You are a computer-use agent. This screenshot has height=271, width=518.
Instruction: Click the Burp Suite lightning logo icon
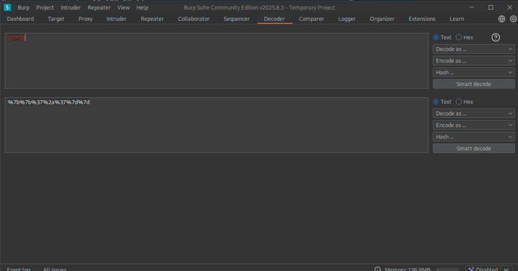(x=7, y=8)
